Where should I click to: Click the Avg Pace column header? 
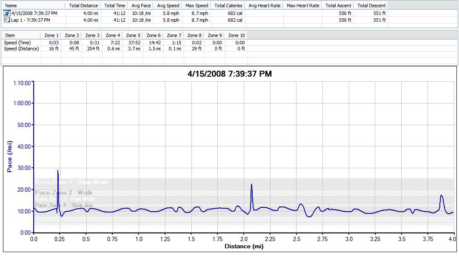tap(141, 6)
